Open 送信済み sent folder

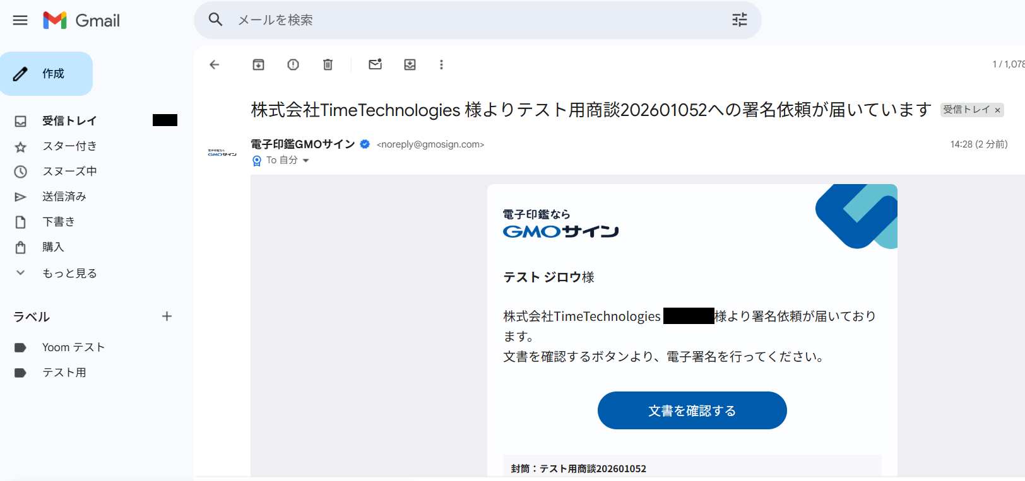click(x=64, y=197)
